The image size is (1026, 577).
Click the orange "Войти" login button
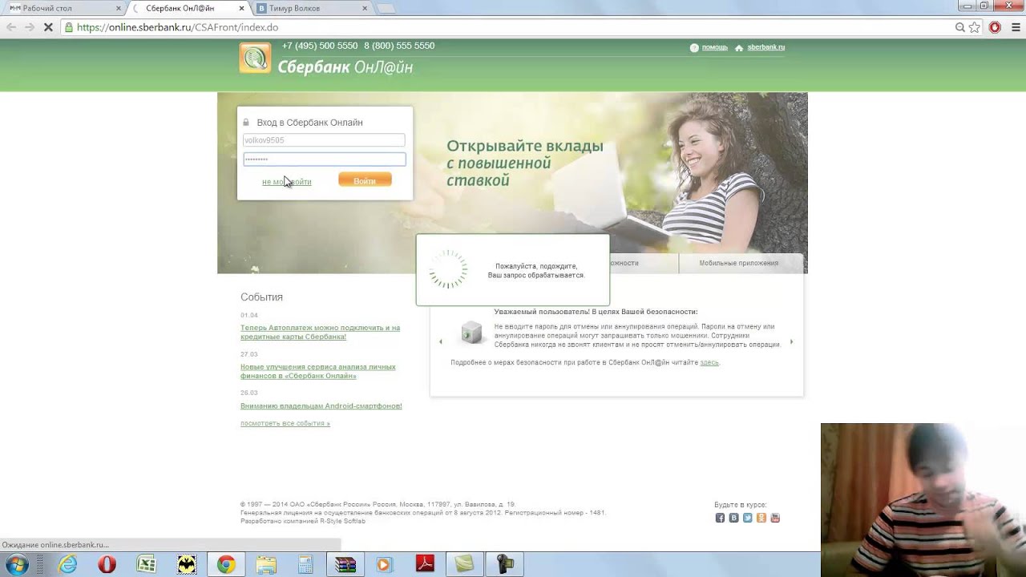(365, 181)
